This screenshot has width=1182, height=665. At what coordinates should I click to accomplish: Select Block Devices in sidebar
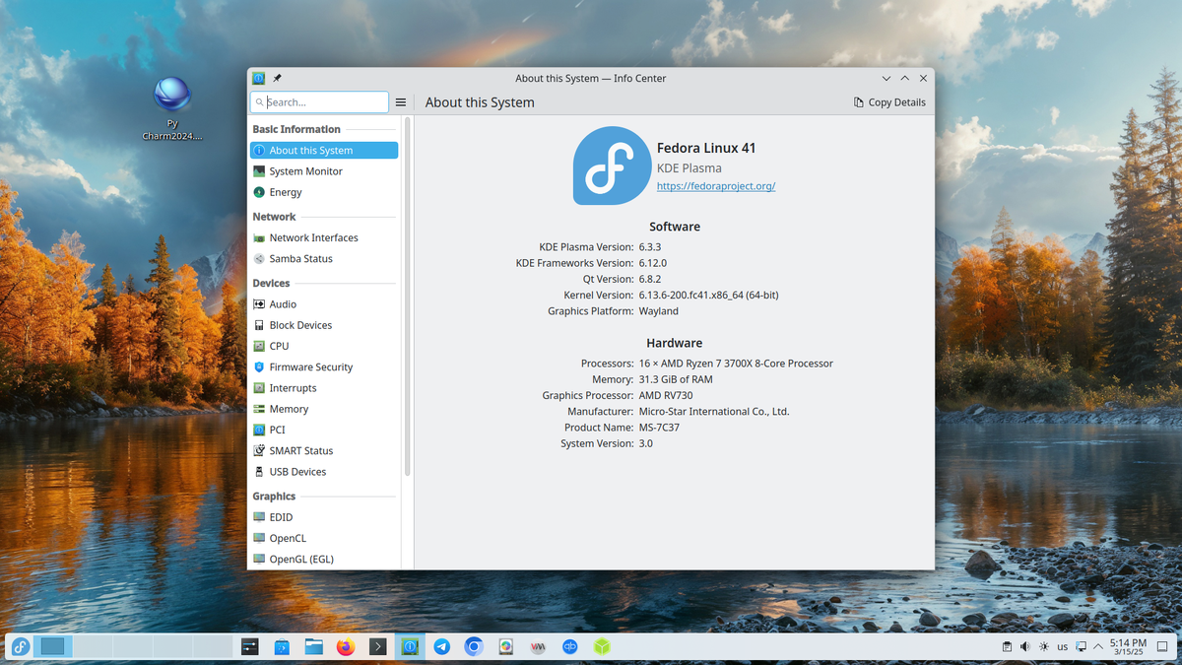coord(324,325)
